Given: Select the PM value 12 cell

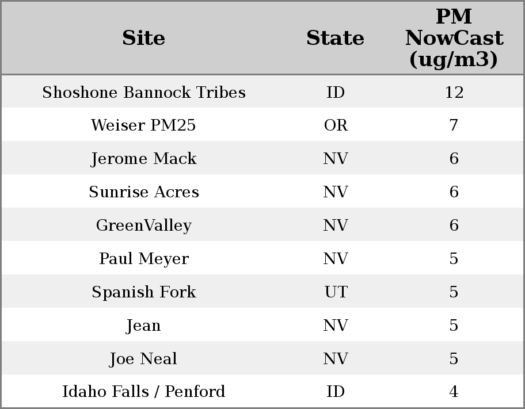Looking at the screenshot, I should tap(454, 92).
